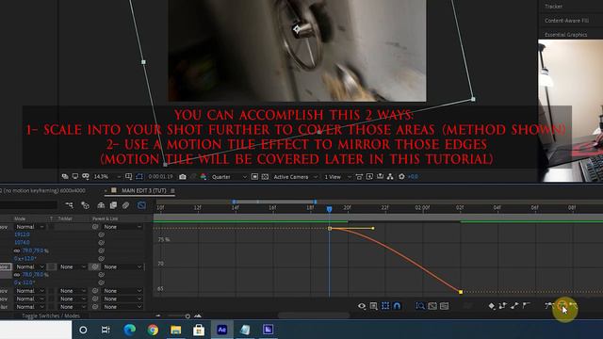Click the Take Snapshot camera icon
This screenshot has height=339, width=603.
[x=183, y=177]
